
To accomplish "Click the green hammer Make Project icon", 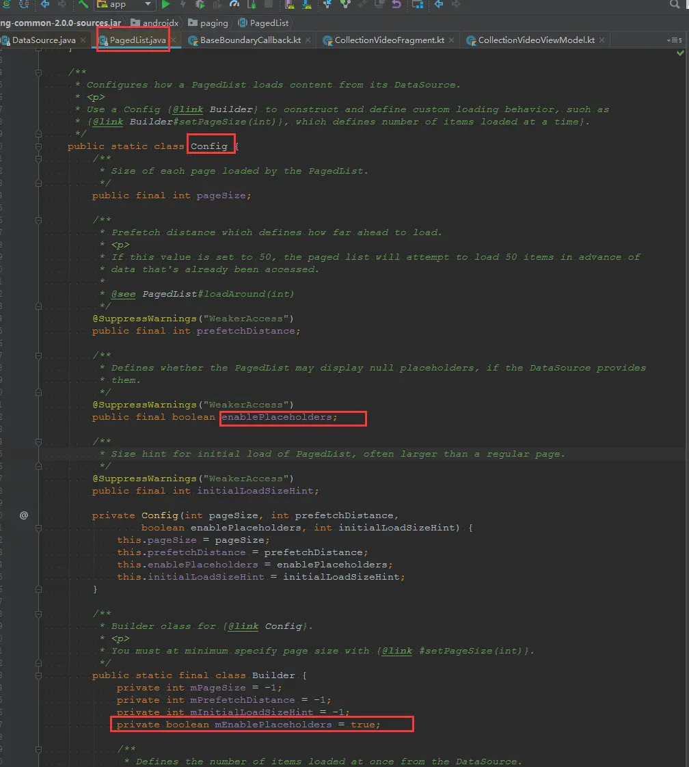I will 83,4.
